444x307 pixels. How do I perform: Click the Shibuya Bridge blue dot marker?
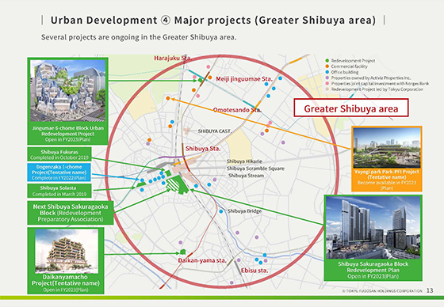click(221, 211)
